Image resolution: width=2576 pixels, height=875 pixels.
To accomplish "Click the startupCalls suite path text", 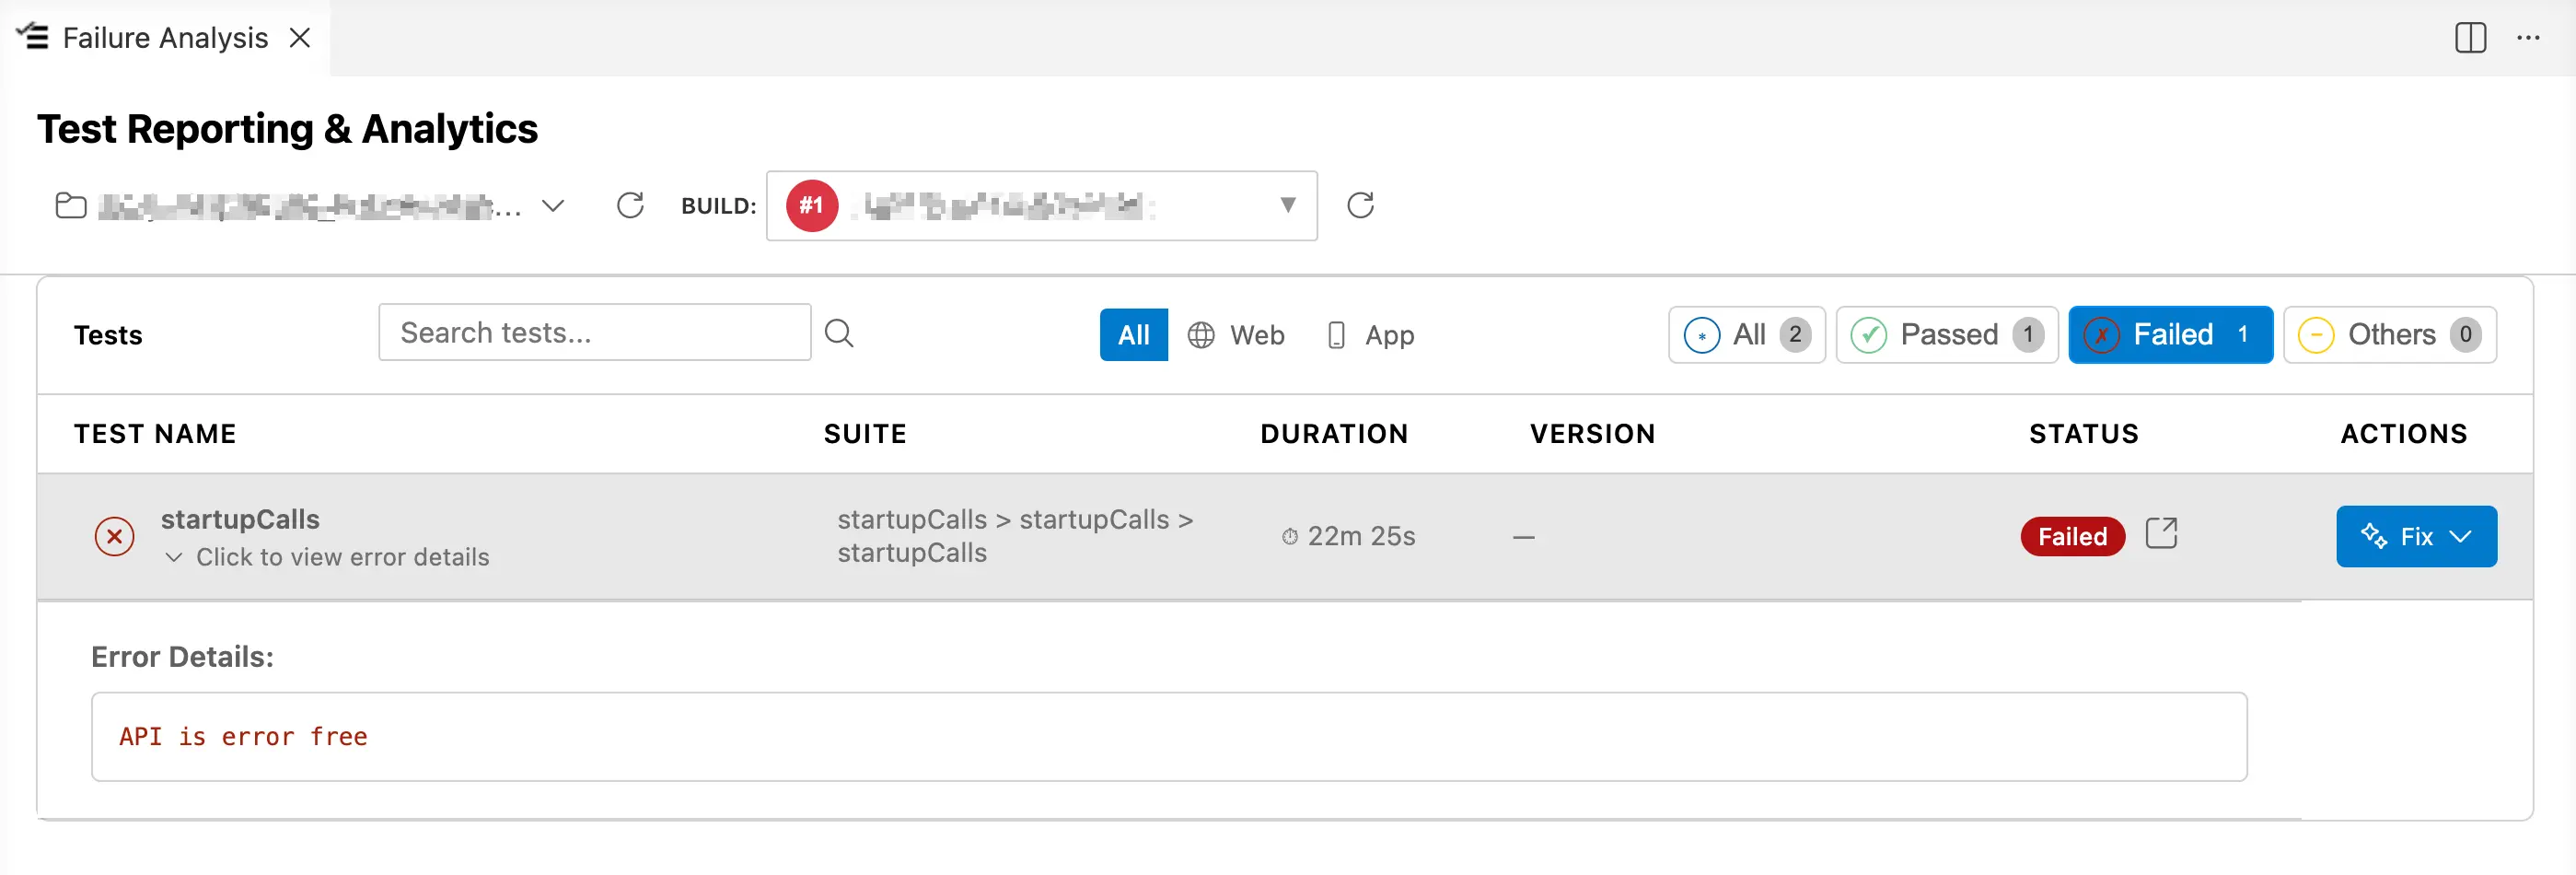I will (x=1015, y=536).
